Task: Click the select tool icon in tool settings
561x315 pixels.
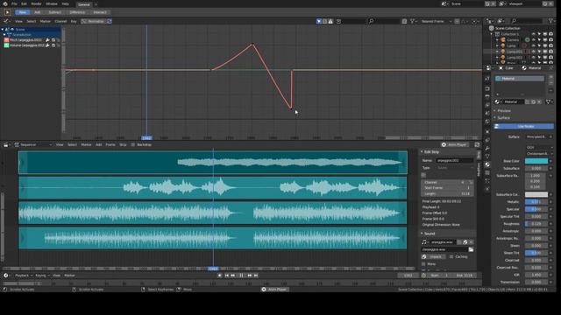Action: click(7, 12)
